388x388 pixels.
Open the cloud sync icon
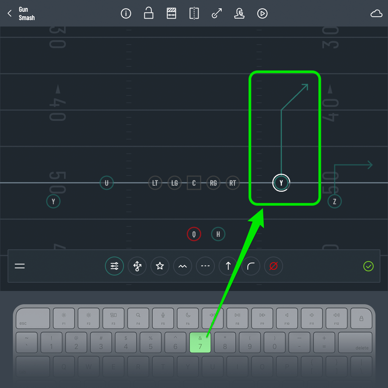(376, 13)
